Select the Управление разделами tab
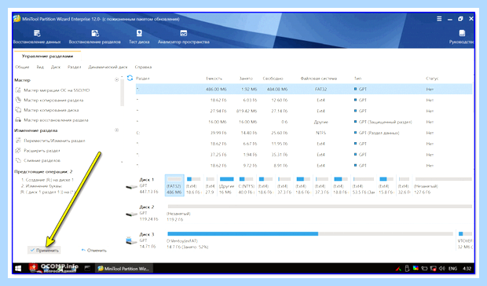This screenshot has height=286, width=487. [47, 57]
